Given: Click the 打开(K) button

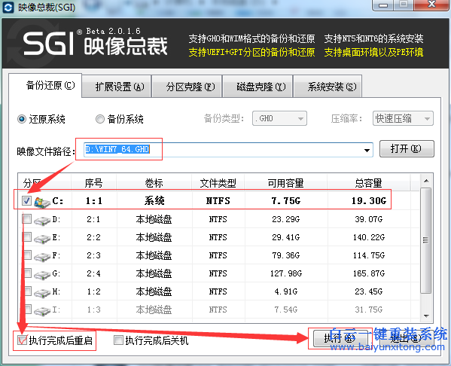Looking at the screenshot, I should [407, 149].
